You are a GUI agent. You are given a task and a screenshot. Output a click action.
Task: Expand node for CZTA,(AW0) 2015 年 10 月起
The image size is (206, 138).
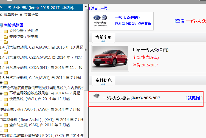coord(1,42)
